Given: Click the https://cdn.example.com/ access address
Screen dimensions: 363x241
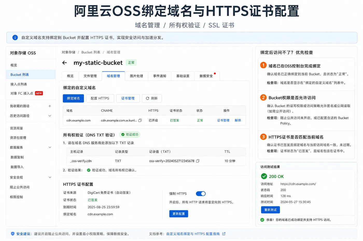Looking at the screenshot, I should (x=298, y=184).
